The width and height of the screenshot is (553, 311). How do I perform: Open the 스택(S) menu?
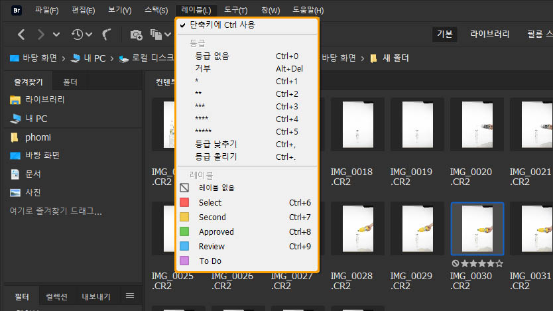pos(156,10)
